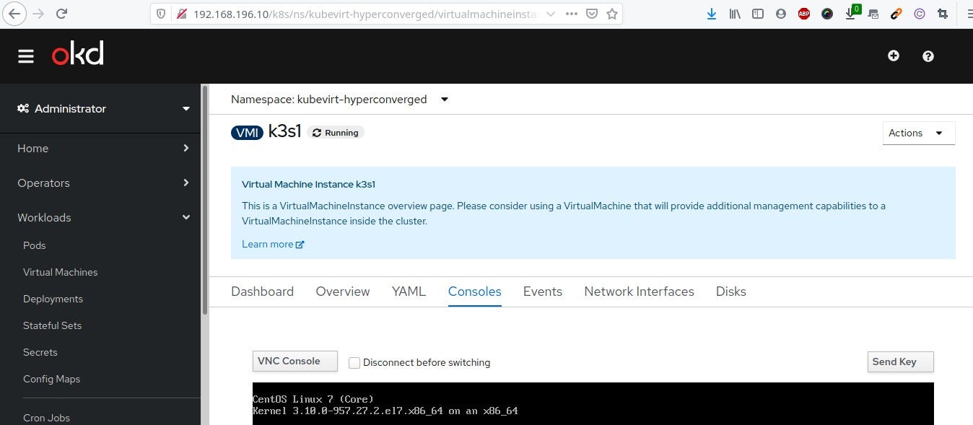Image resolution: width=973 pixels, height=425 pixels.
Task: Open Stateful Sets in sidebar
Action: point(52,325)
